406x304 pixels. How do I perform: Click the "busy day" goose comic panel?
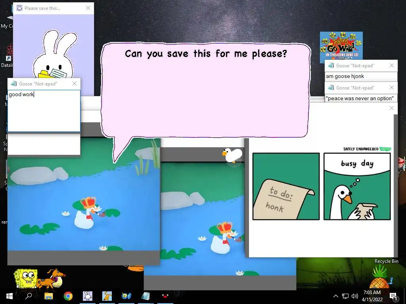point(357,186)
